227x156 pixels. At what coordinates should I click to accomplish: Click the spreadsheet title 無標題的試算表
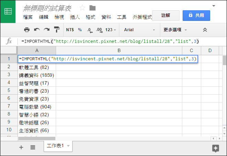pyautogui.click(x=47, y=8)
